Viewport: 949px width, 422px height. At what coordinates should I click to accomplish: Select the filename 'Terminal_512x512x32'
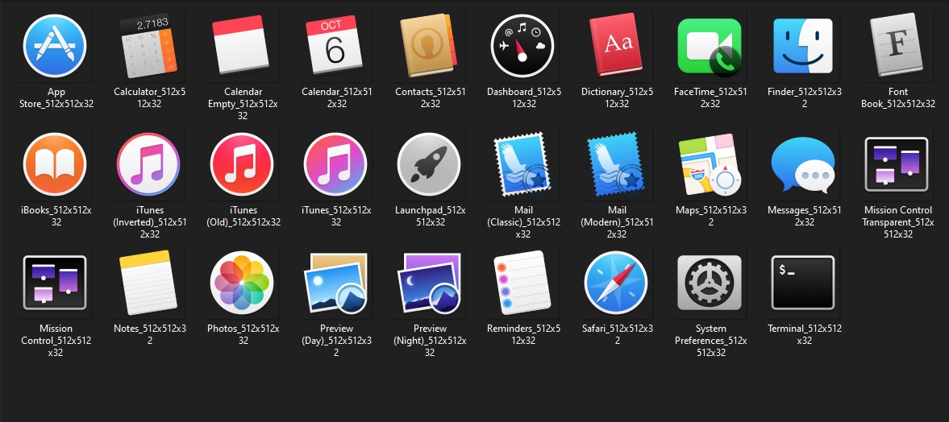[805, 335]
